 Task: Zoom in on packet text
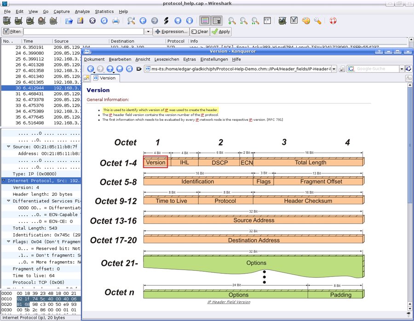232,21
